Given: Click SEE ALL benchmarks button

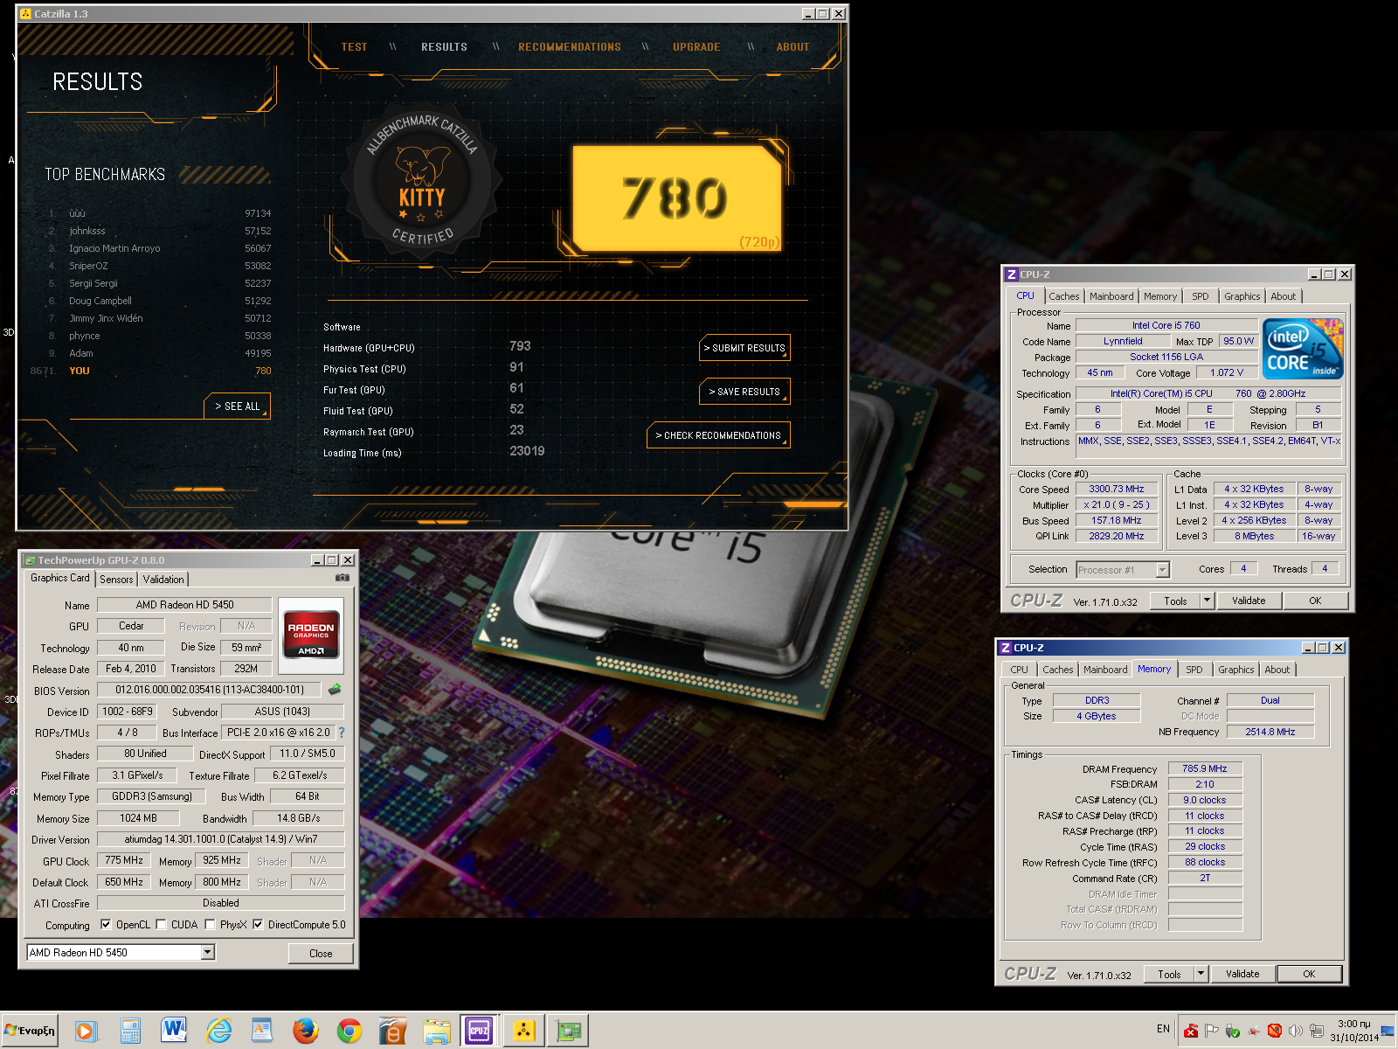Looking at the screenshot, I should pyautogui.click(x=237, y=406).
